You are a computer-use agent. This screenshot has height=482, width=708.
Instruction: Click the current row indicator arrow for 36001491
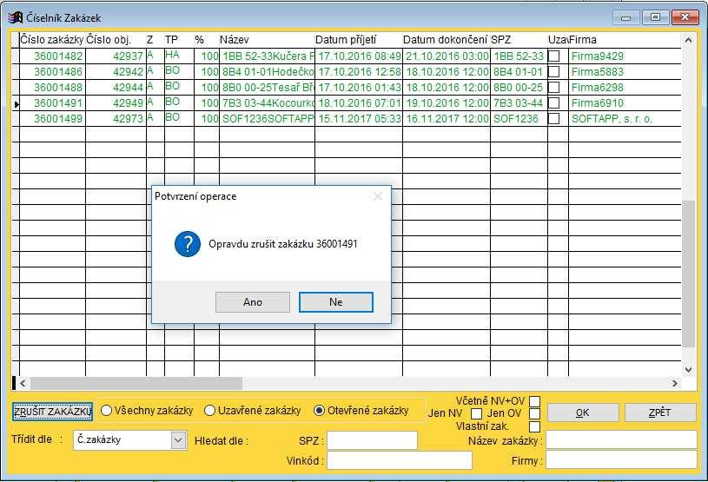coord(16,104)
